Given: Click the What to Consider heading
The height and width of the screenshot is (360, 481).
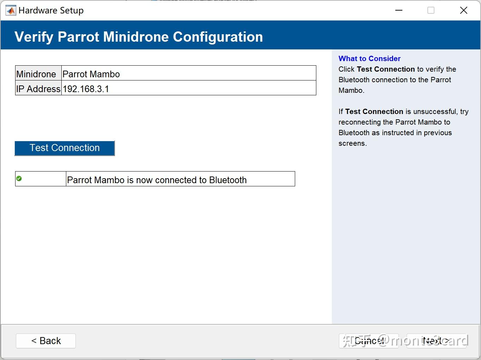Looking at the screenshot, I should click(x=369, y=58).
